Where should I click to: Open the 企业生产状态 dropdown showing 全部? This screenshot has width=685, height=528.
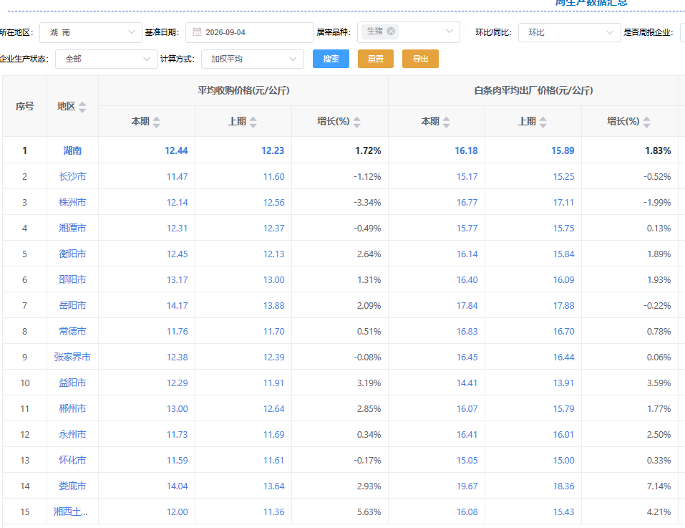[106, 59]
